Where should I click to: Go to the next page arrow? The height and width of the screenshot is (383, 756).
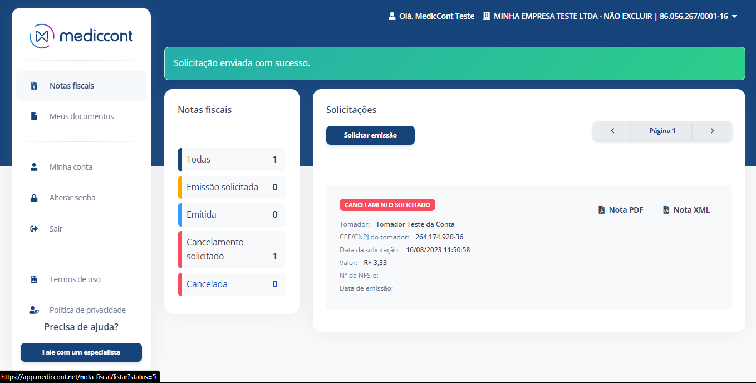click(x=712, y=131)
